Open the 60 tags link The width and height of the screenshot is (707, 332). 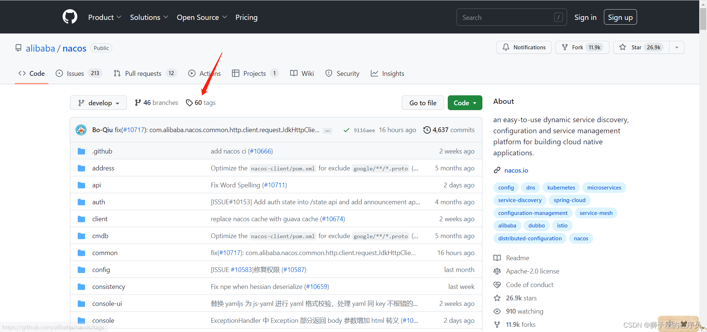point(201,103)
